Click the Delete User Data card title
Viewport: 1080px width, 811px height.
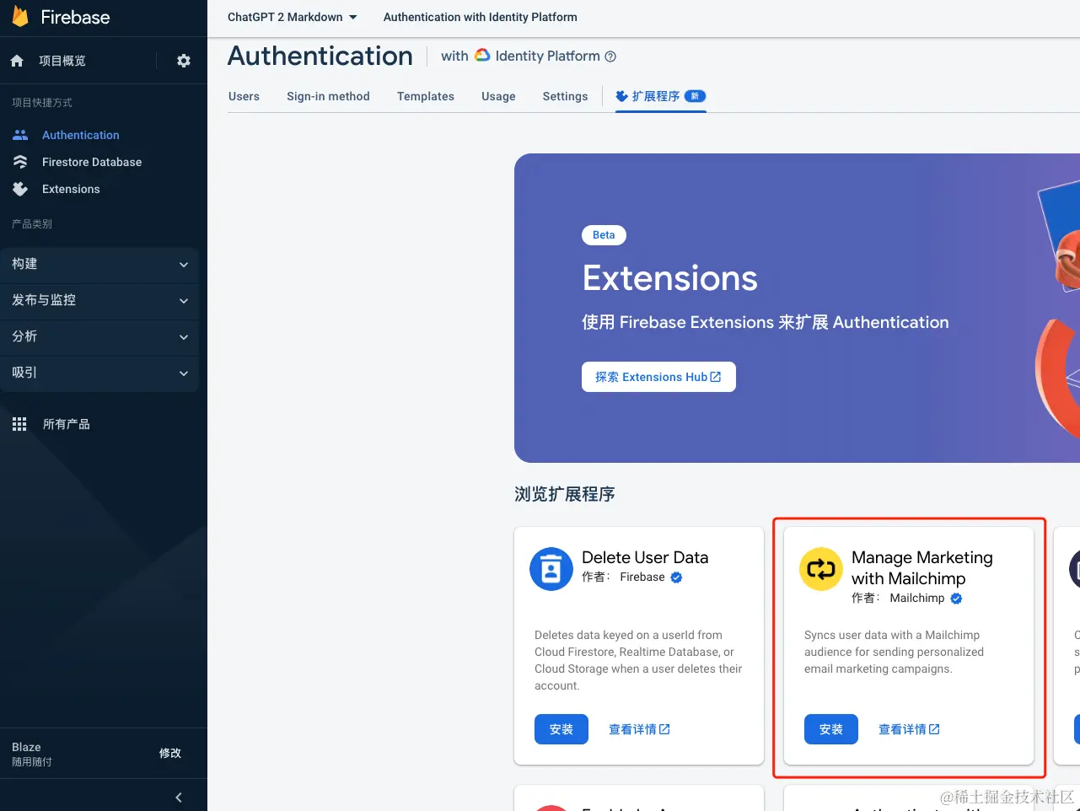(645, 557)
